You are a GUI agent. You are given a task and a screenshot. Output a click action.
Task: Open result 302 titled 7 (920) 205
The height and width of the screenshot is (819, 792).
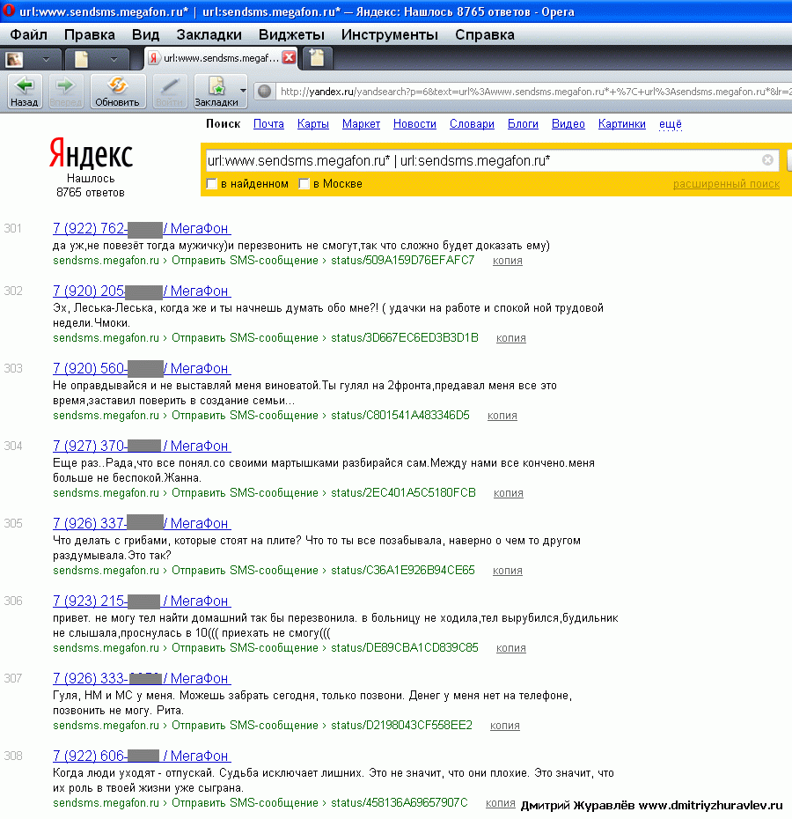pos(142,291)
